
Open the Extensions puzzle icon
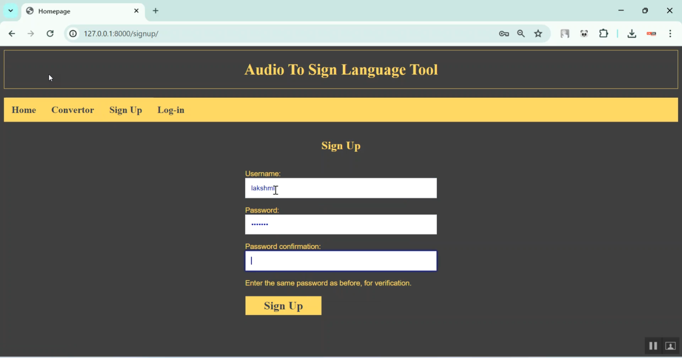pyautogui.click(x=603, y=34)
